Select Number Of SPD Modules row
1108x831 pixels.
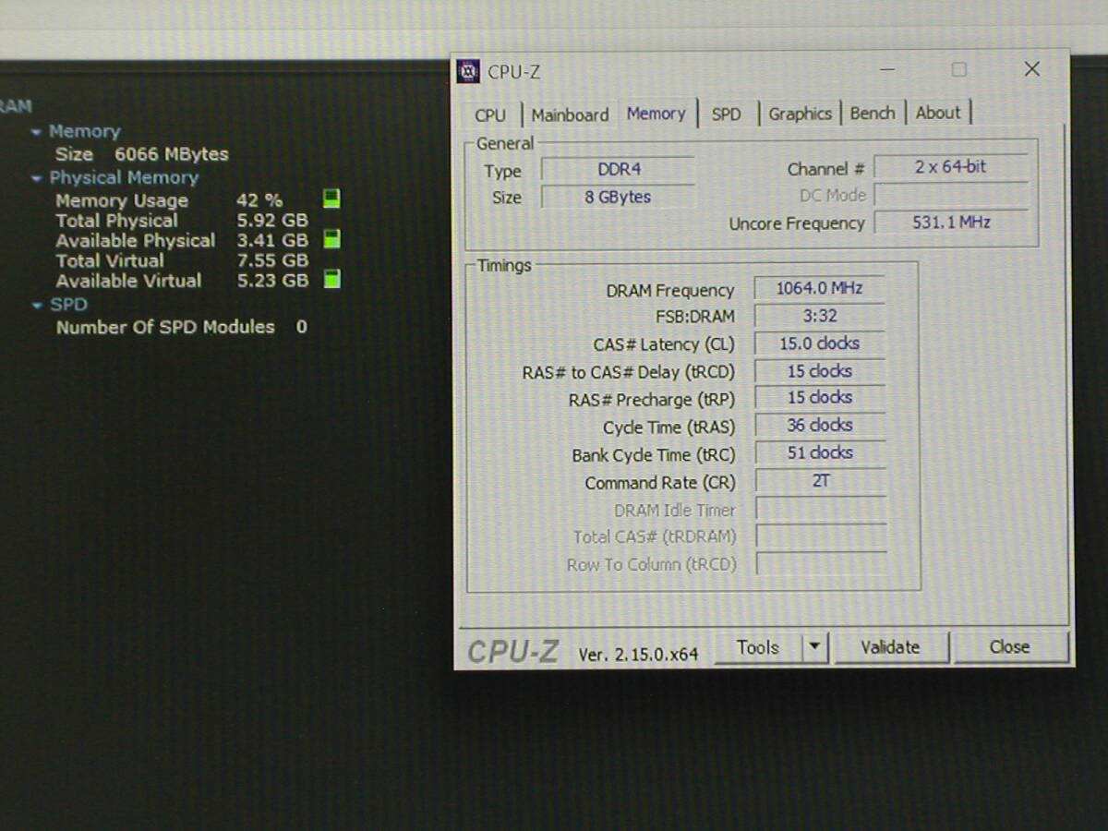tap(182, 327)
